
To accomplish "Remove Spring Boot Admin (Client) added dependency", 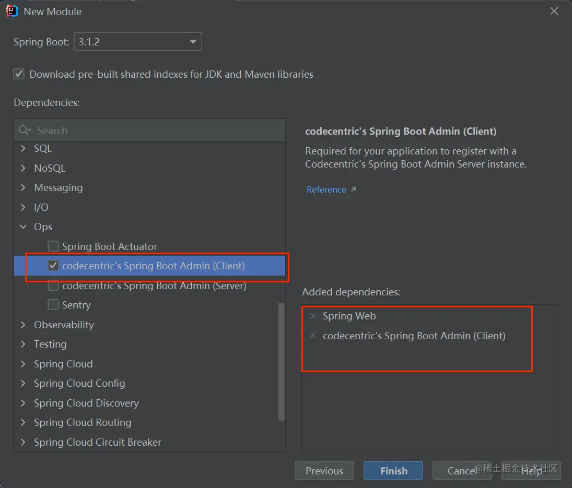I will 312,335.
